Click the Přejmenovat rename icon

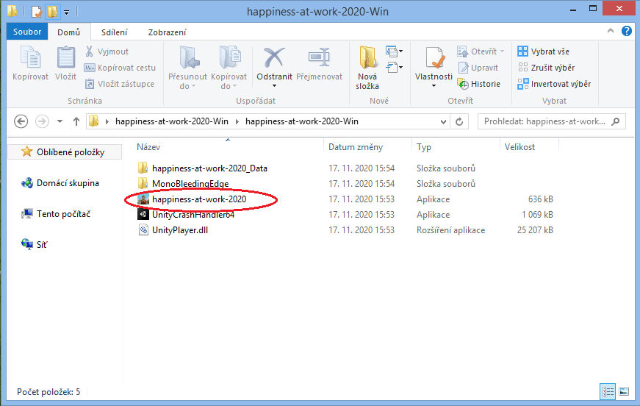click(x=319, y=57)
